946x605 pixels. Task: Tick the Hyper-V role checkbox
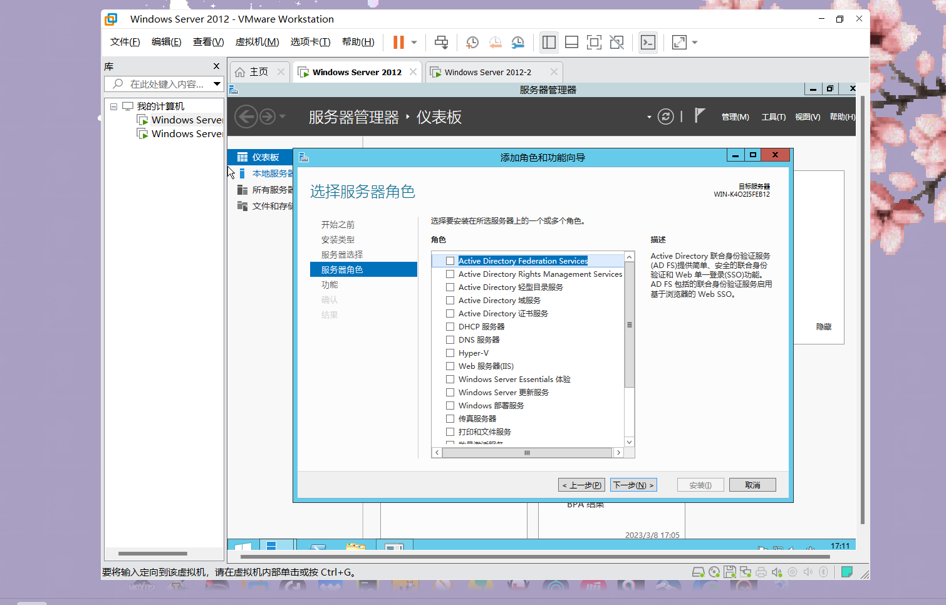point(450,353)
